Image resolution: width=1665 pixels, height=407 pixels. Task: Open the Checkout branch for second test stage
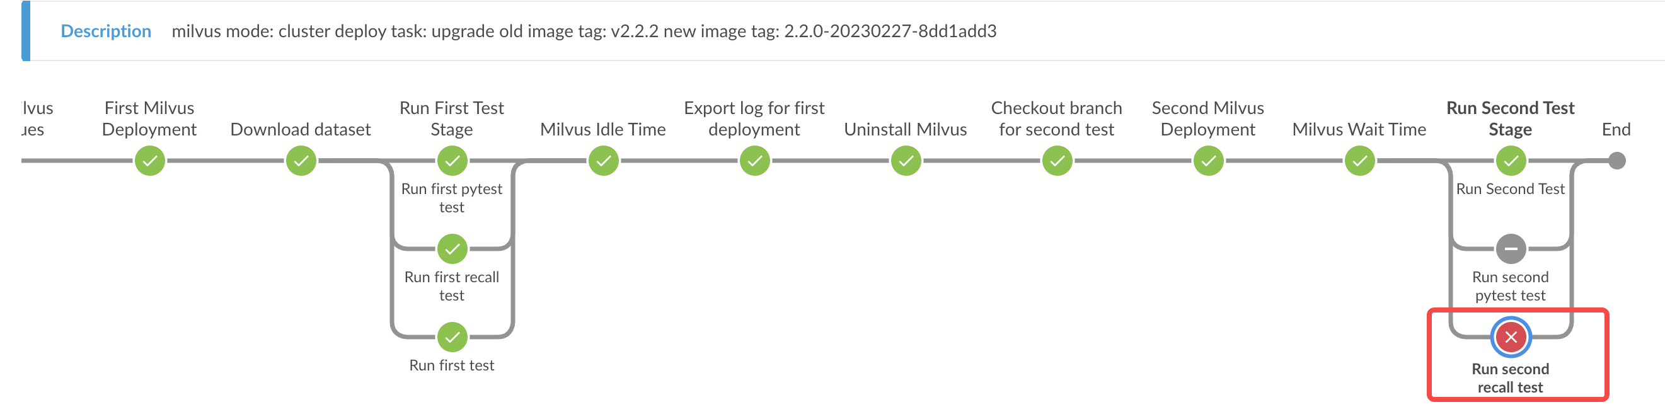pyautogui.click(x=1056, y=159)
